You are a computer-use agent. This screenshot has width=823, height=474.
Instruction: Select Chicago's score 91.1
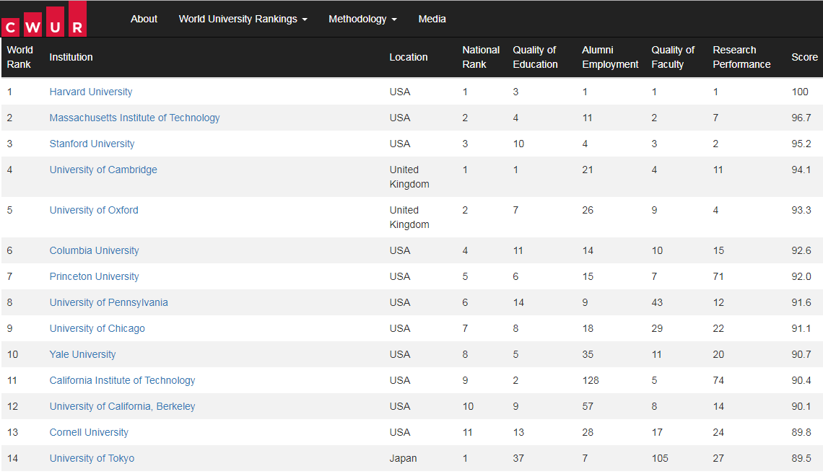click(x=801, y=328)
